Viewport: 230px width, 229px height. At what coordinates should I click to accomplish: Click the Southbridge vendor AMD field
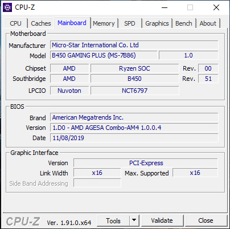[69, 79]
